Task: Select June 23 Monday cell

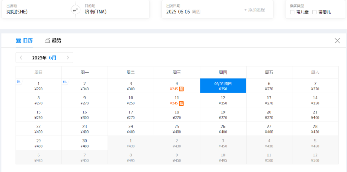Action: [x=85, y=129]
